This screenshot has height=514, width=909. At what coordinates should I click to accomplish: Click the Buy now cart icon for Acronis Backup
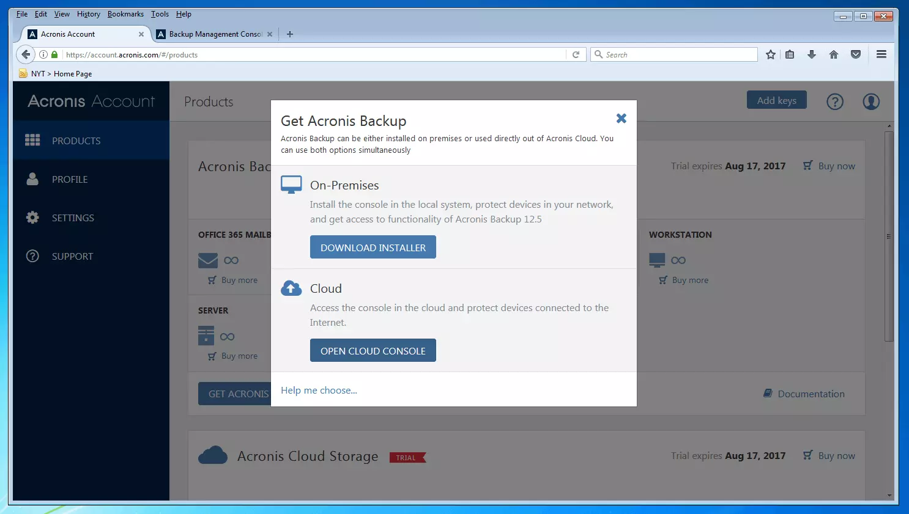[808, 165]
